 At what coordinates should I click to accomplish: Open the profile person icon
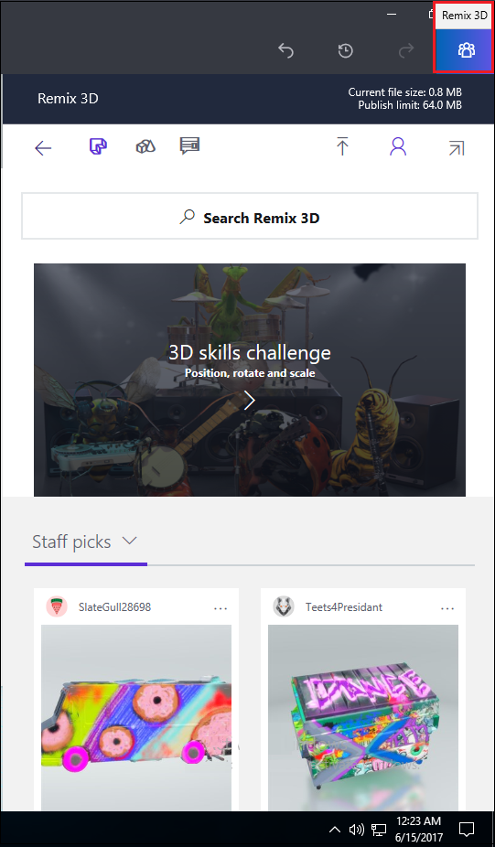398,146
